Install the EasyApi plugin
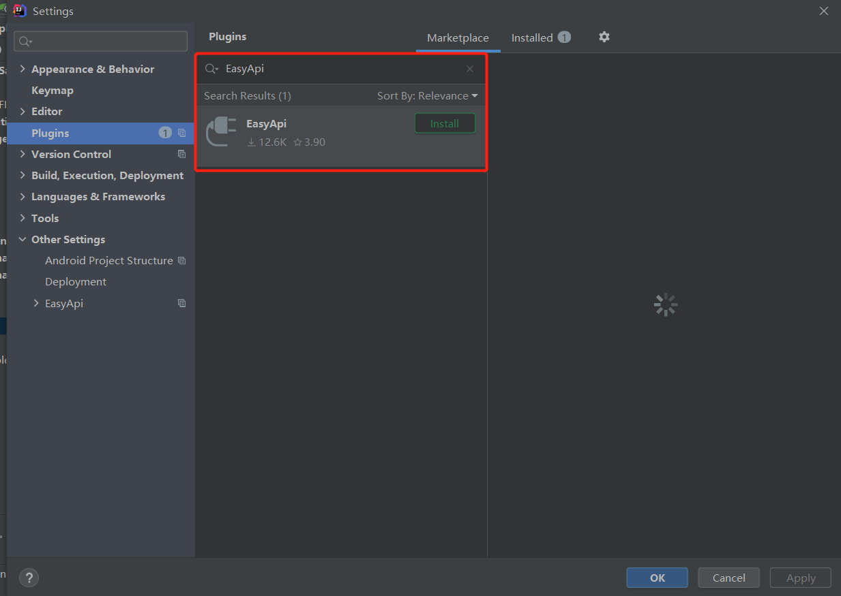Image resolution: width=841 pixels, height=596 pixels. (x=445, y=123)
